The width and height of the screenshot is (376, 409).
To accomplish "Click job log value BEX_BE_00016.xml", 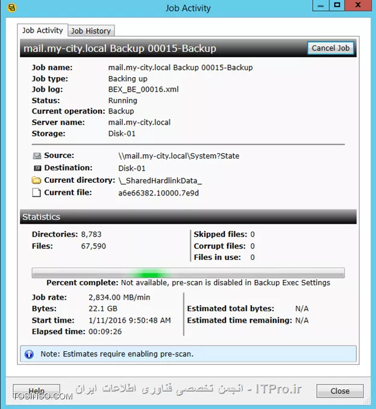I will [x=143, y=89].
